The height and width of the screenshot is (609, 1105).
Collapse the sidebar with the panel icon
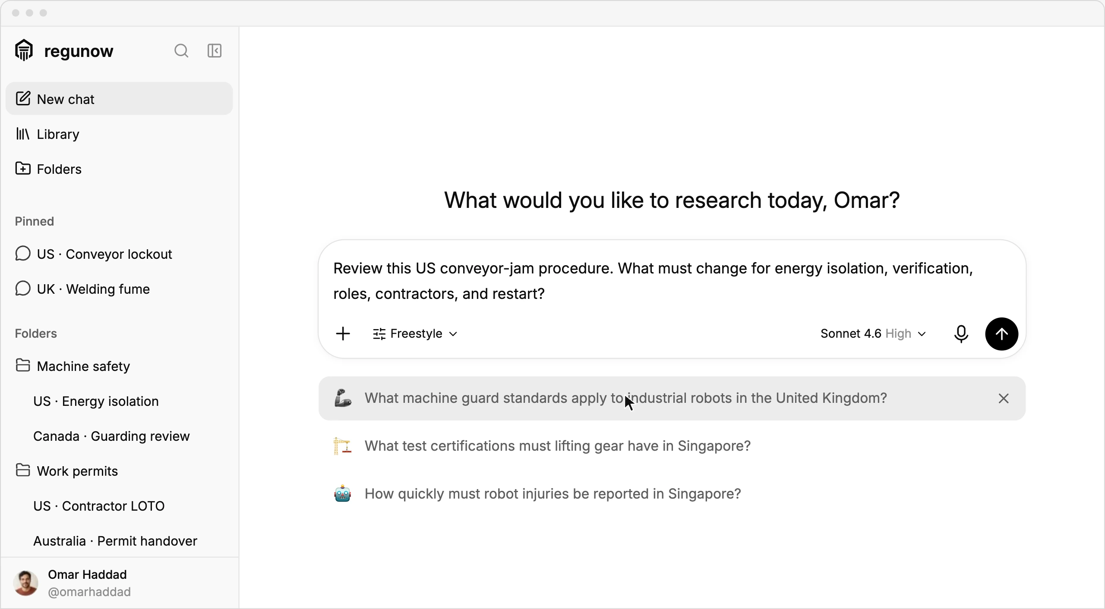click(x=215, y=51)
